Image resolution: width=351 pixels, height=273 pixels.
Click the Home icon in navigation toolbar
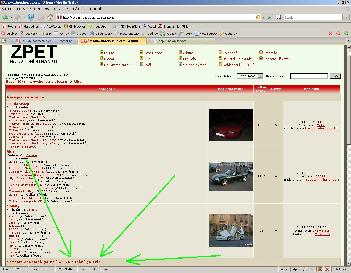pos(50,18)
